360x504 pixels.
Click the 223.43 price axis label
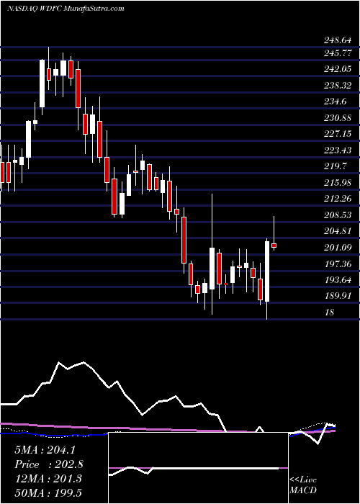337,150
